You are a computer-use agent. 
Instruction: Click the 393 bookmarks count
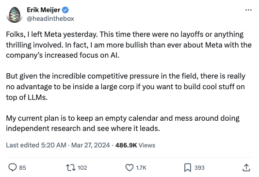199,168
